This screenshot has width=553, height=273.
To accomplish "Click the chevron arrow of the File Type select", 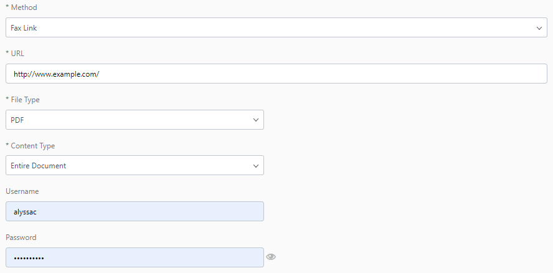I will coord(256,120).
